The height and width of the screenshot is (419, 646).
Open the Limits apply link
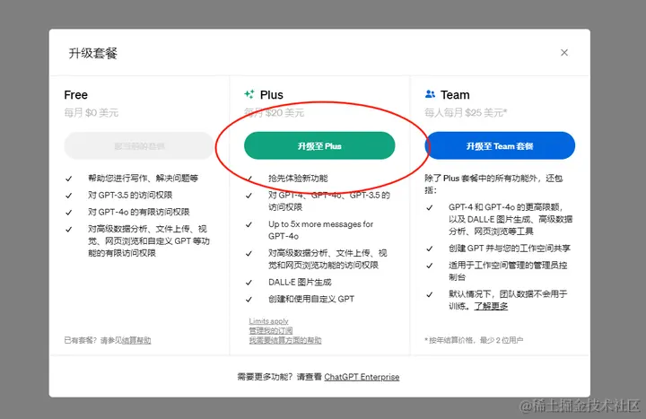[268, 321]
